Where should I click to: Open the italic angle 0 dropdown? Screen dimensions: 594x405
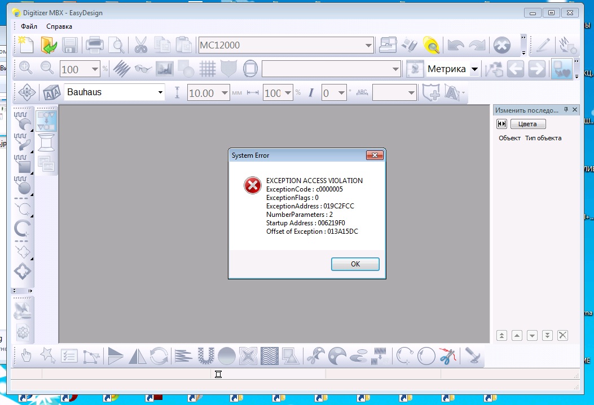tap(342, 92)
